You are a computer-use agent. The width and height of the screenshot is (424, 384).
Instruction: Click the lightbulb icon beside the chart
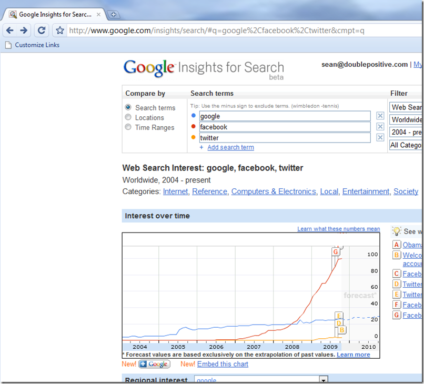(396, 231)
